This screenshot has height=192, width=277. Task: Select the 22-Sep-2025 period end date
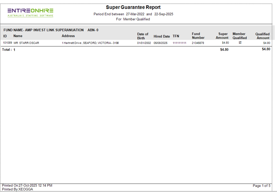(164, 14)
